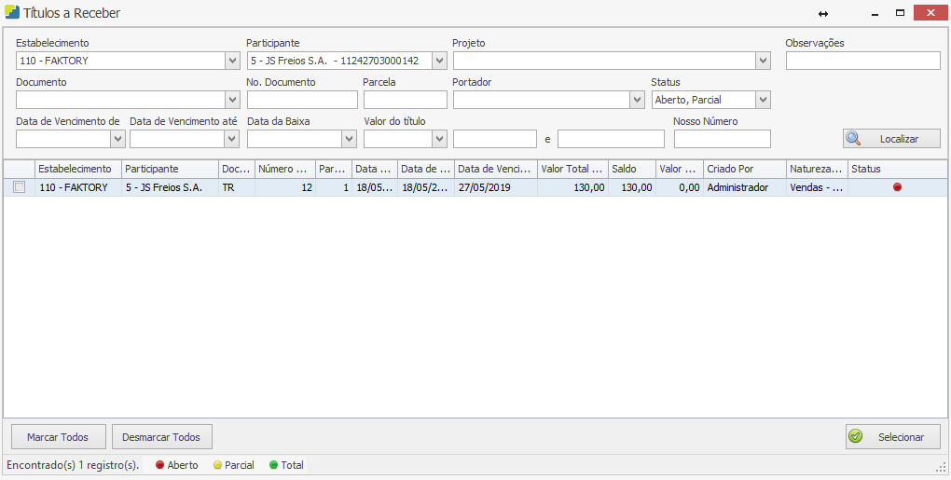Expand the Status filter dropdown
The image size is (951, 480).
763,100
